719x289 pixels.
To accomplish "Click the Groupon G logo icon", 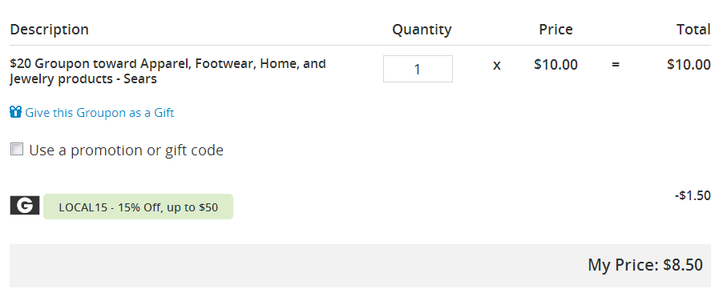I will click(x=25, y=206).
